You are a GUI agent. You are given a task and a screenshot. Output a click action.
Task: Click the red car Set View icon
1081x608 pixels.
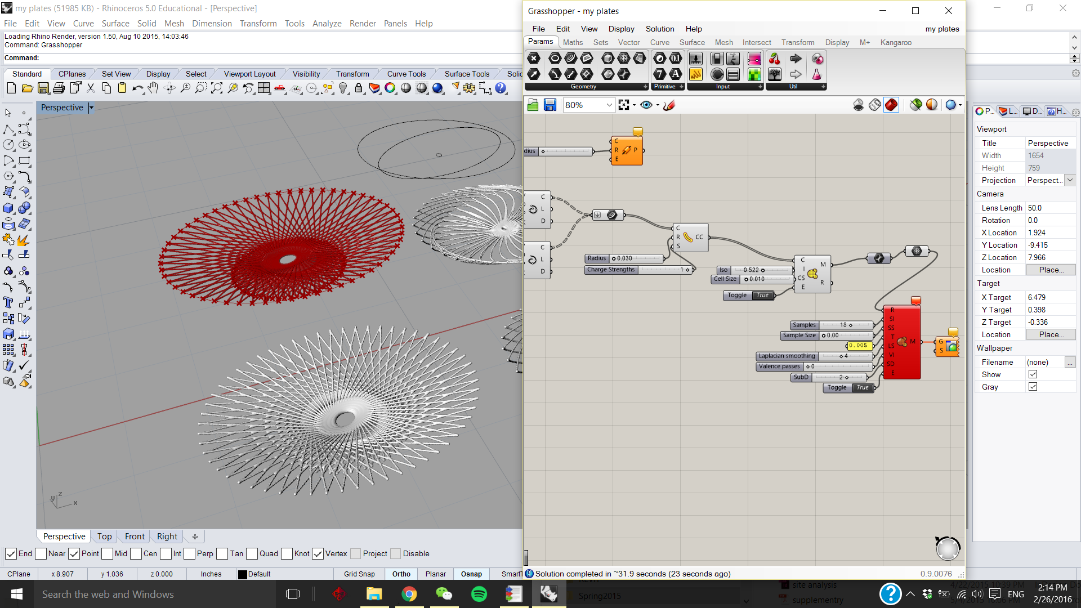coord(280,88)
